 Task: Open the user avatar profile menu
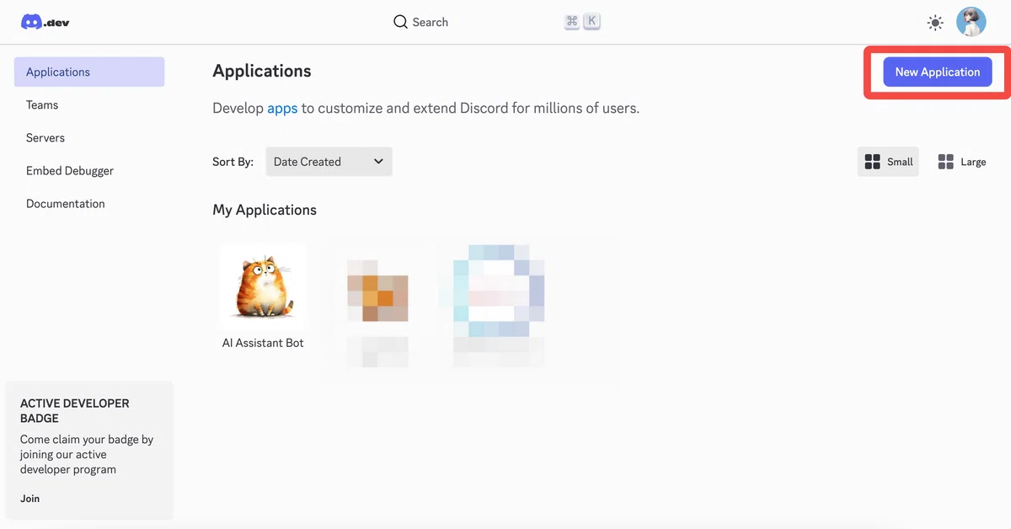(x=971, y=22)
